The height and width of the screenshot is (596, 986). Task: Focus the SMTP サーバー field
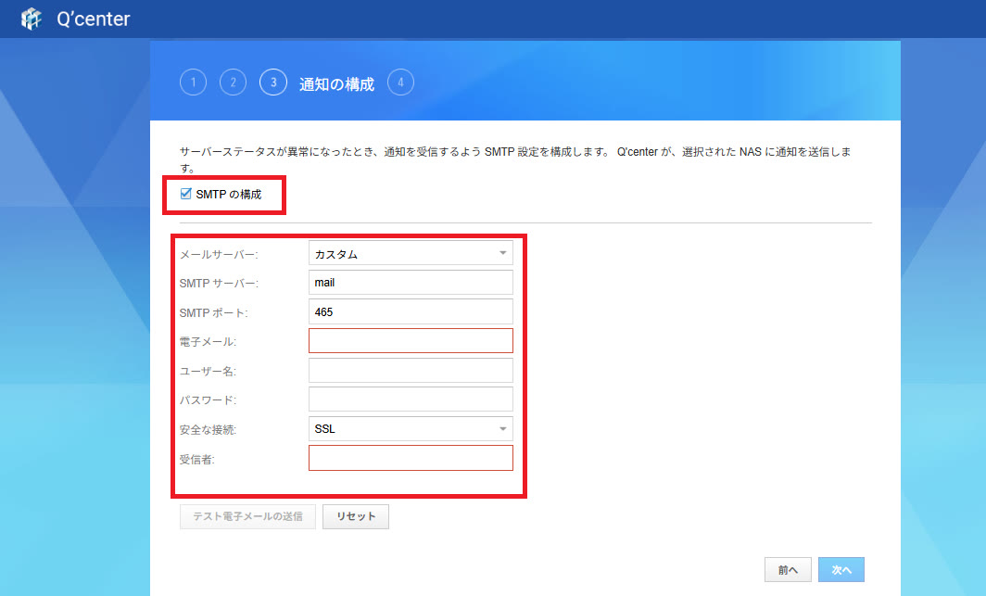pos(410,283)
